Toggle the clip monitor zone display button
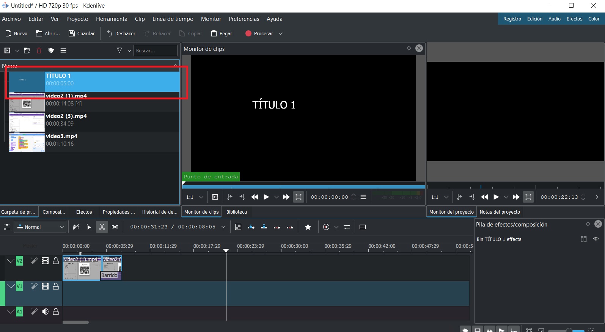 [215, 197]
